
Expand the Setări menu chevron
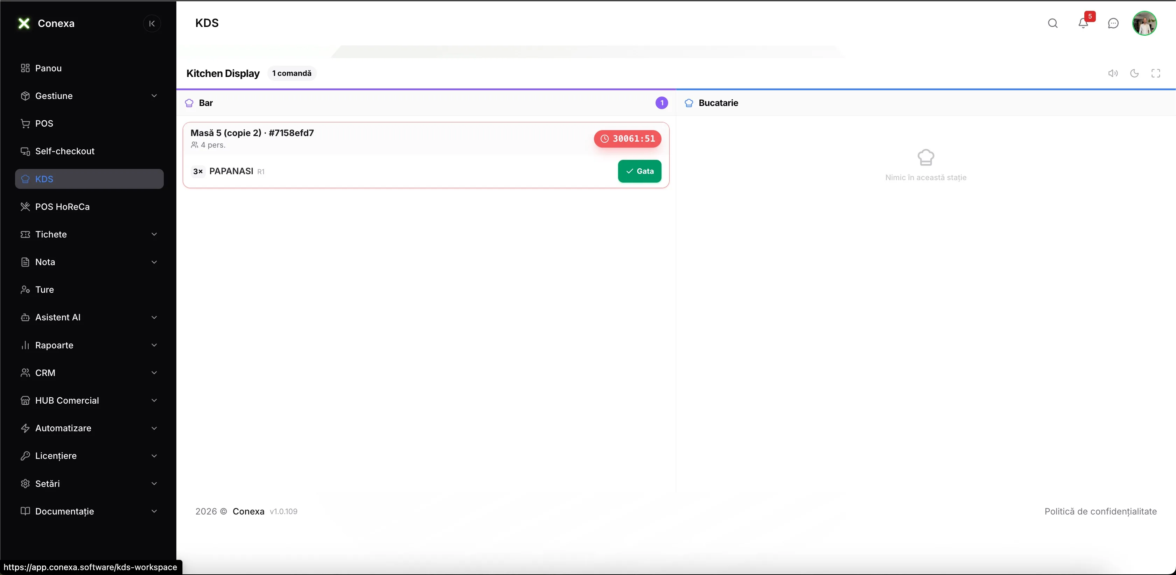[154, 483]
